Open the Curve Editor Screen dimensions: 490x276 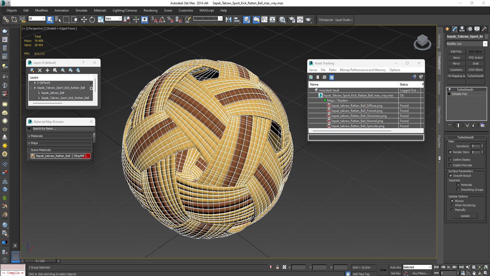[x=264, y=19]
